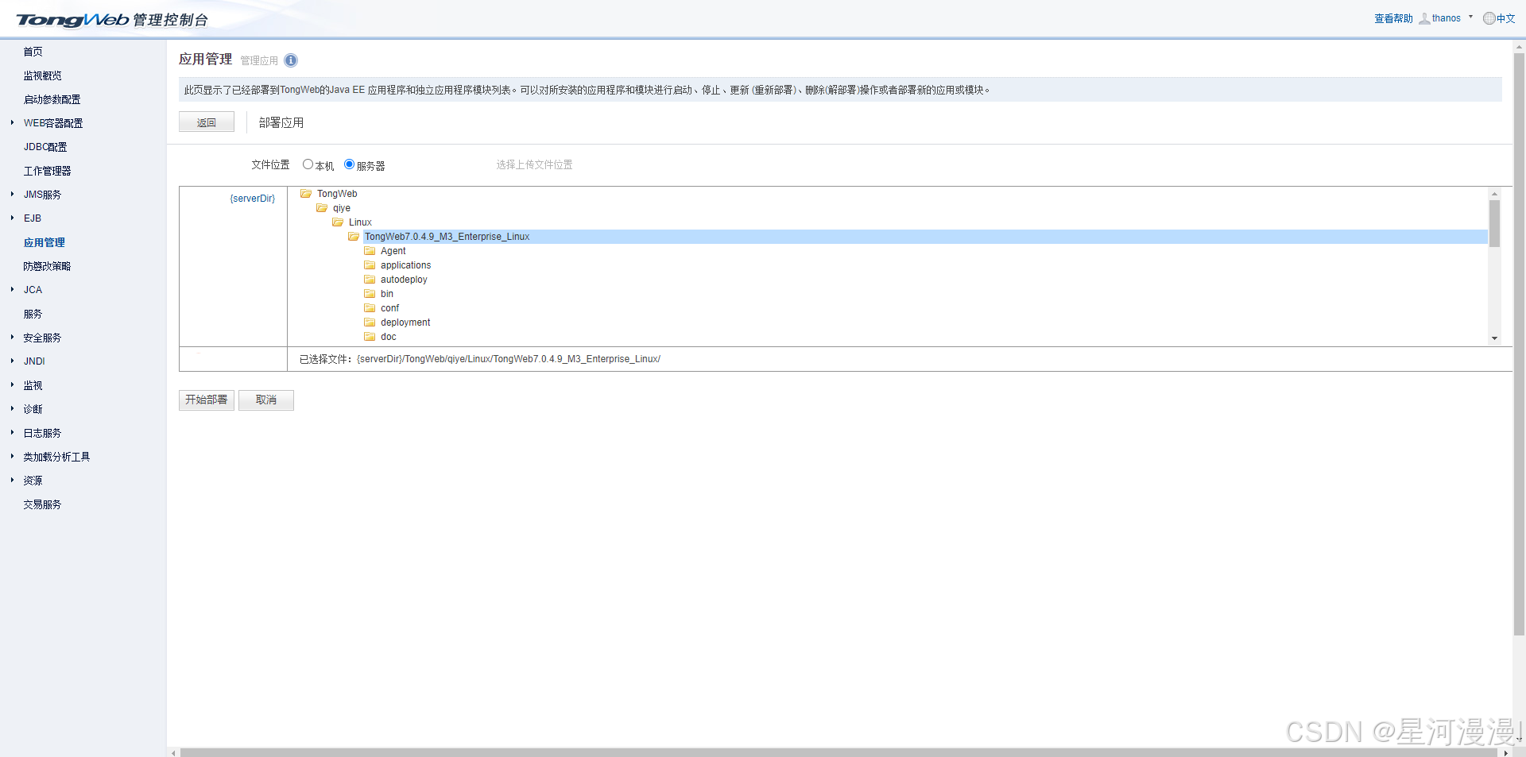Click the page vertical scrollbar thumb

pos(1519,345)
